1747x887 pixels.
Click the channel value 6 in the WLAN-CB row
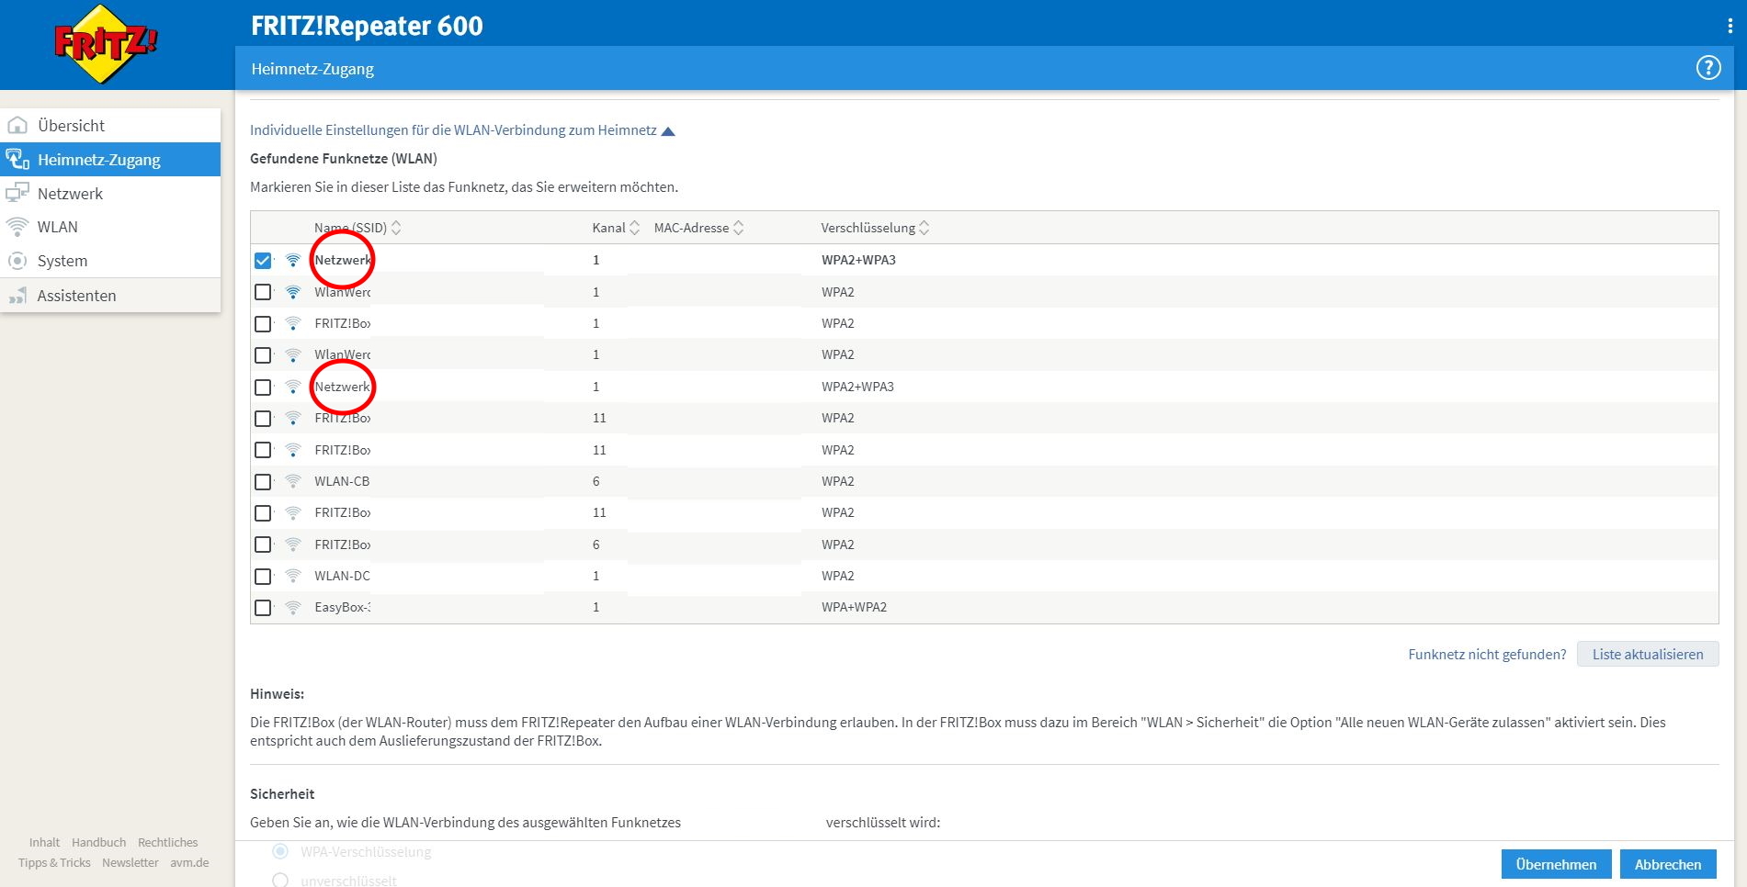596,482
